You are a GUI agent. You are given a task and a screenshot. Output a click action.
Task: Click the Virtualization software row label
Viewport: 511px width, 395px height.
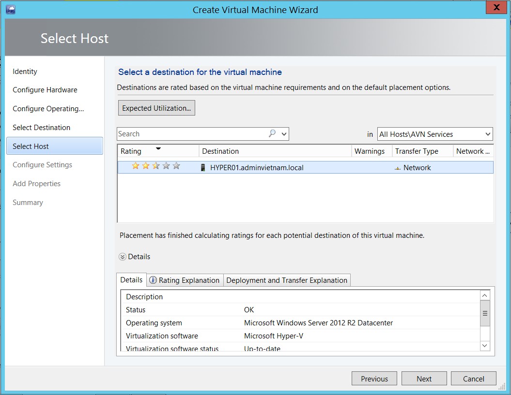click(162, 336)
